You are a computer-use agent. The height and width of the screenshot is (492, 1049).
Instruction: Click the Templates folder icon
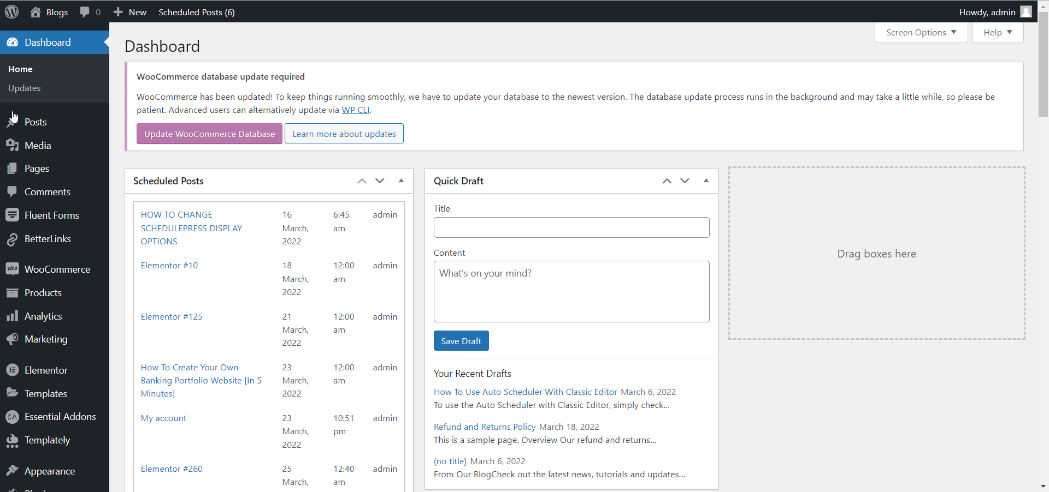(x=13, y=393)
